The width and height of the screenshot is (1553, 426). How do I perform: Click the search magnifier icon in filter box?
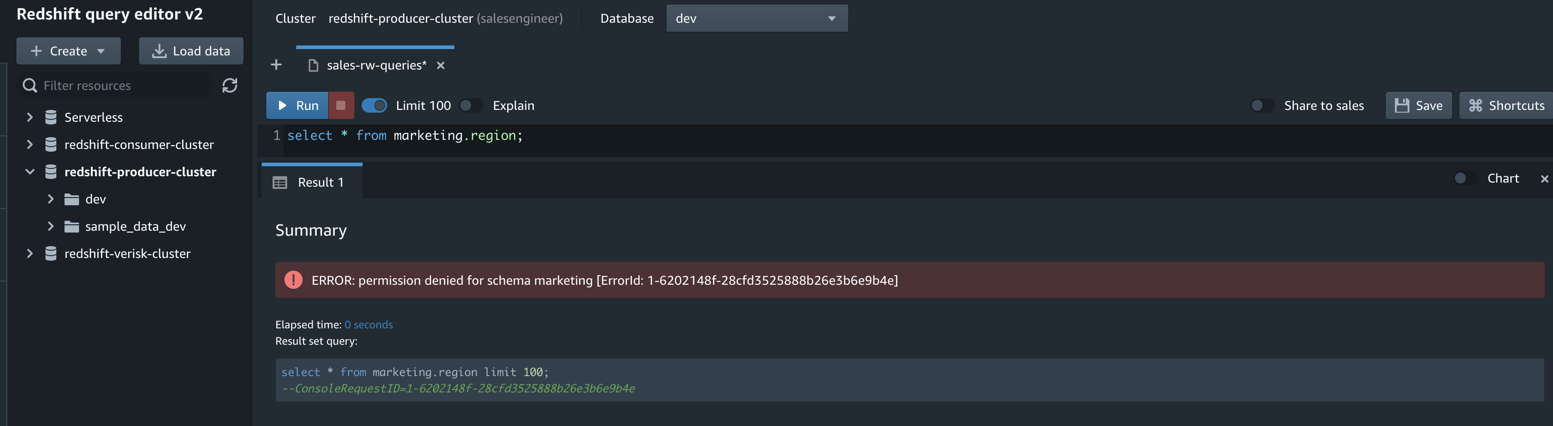pyautogui.click(x=30, y=85)
